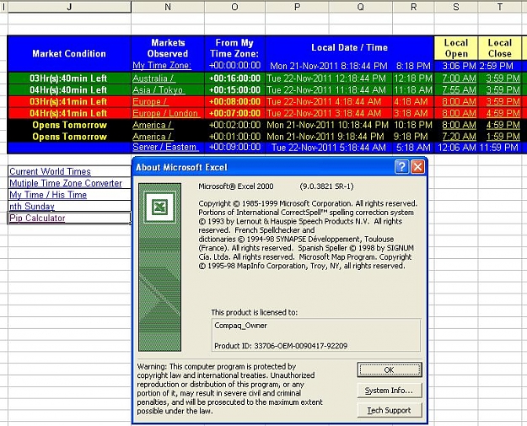
Task: Click the Market Condition header cell
Action: (x=69, y=54)
